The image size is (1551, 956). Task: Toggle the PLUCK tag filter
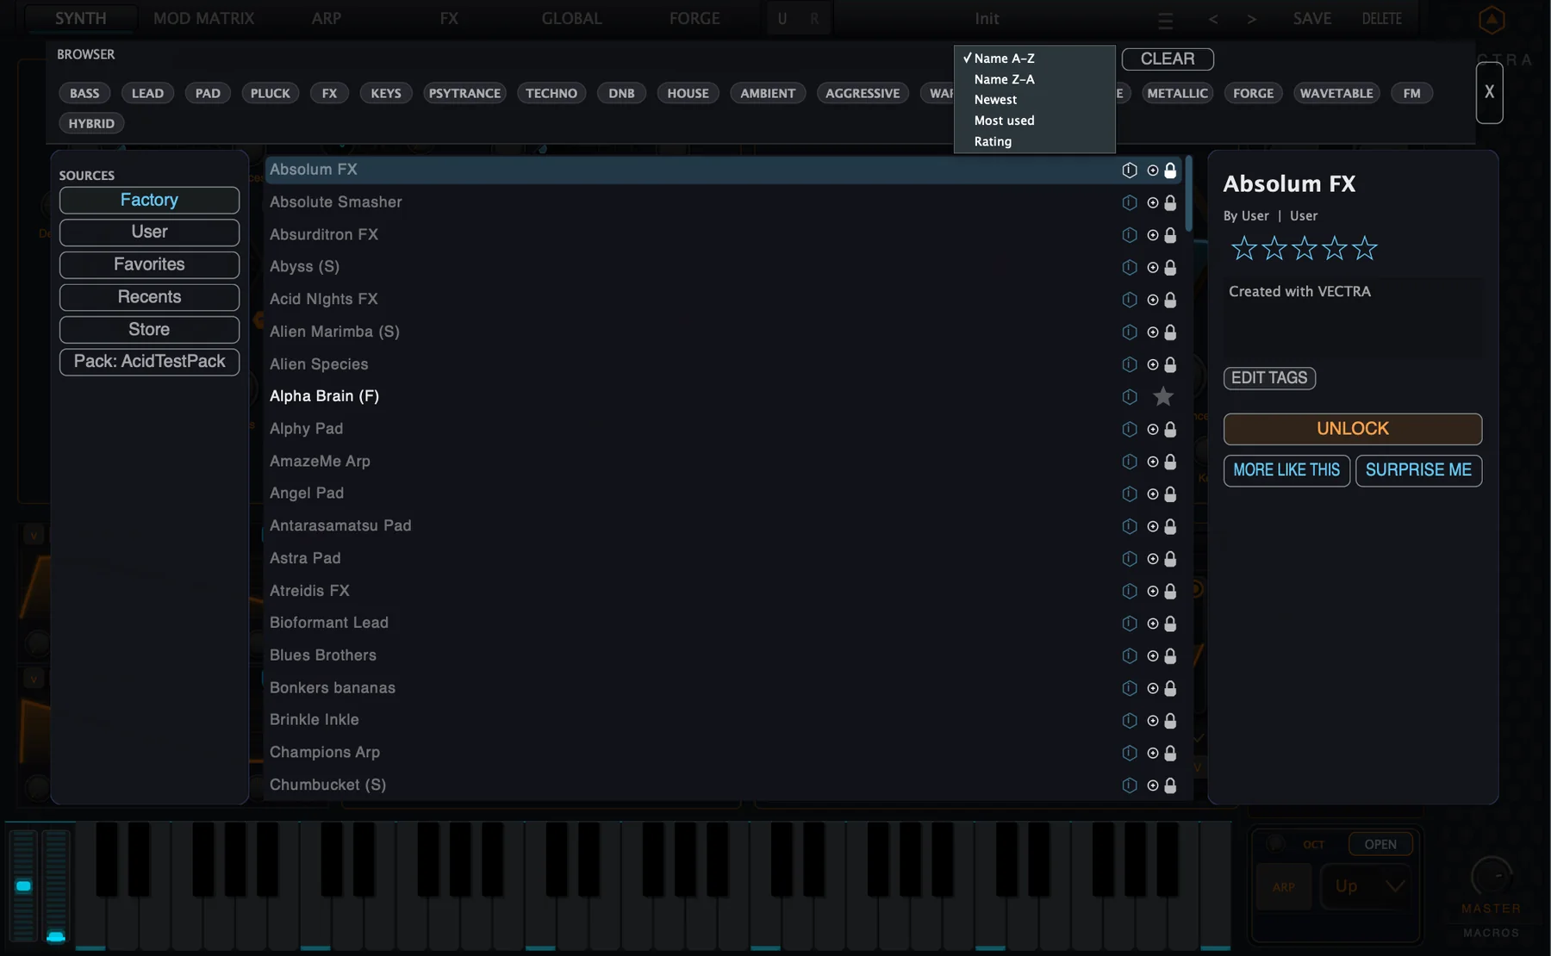pos(271,93)
